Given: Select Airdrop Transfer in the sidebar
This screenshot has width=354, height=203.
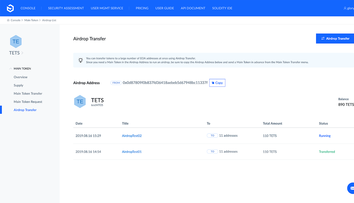Looking at the screenshot, I should [25, 110].
